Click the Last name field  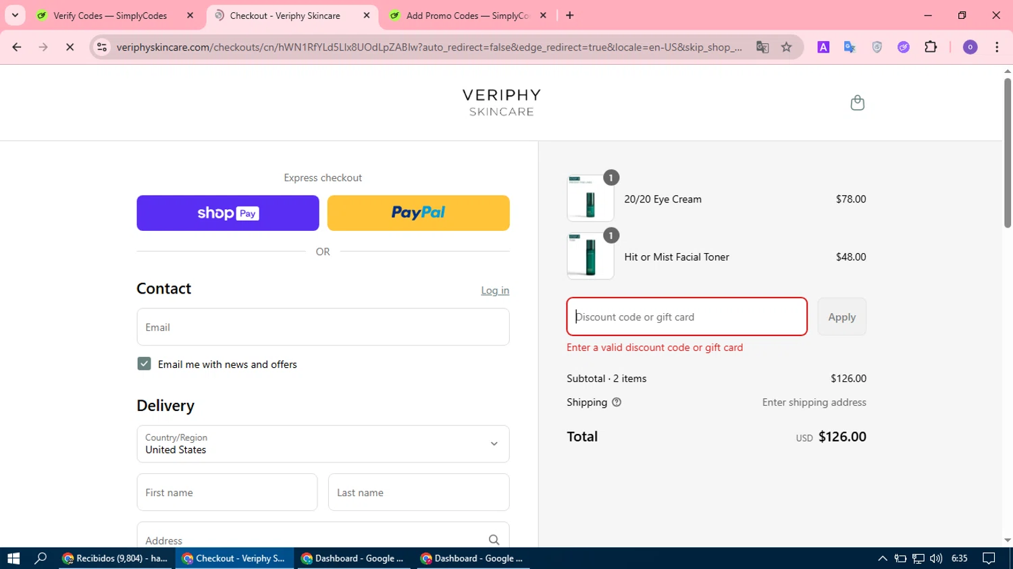(x=419, y=493)
